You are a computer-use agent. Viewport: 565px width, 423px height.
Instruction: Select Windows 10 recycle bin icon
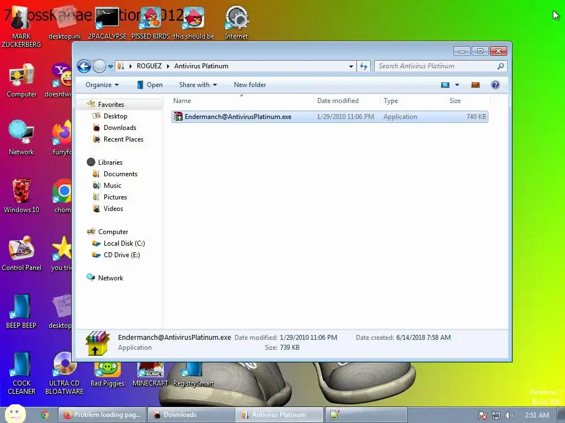(22, 196)
